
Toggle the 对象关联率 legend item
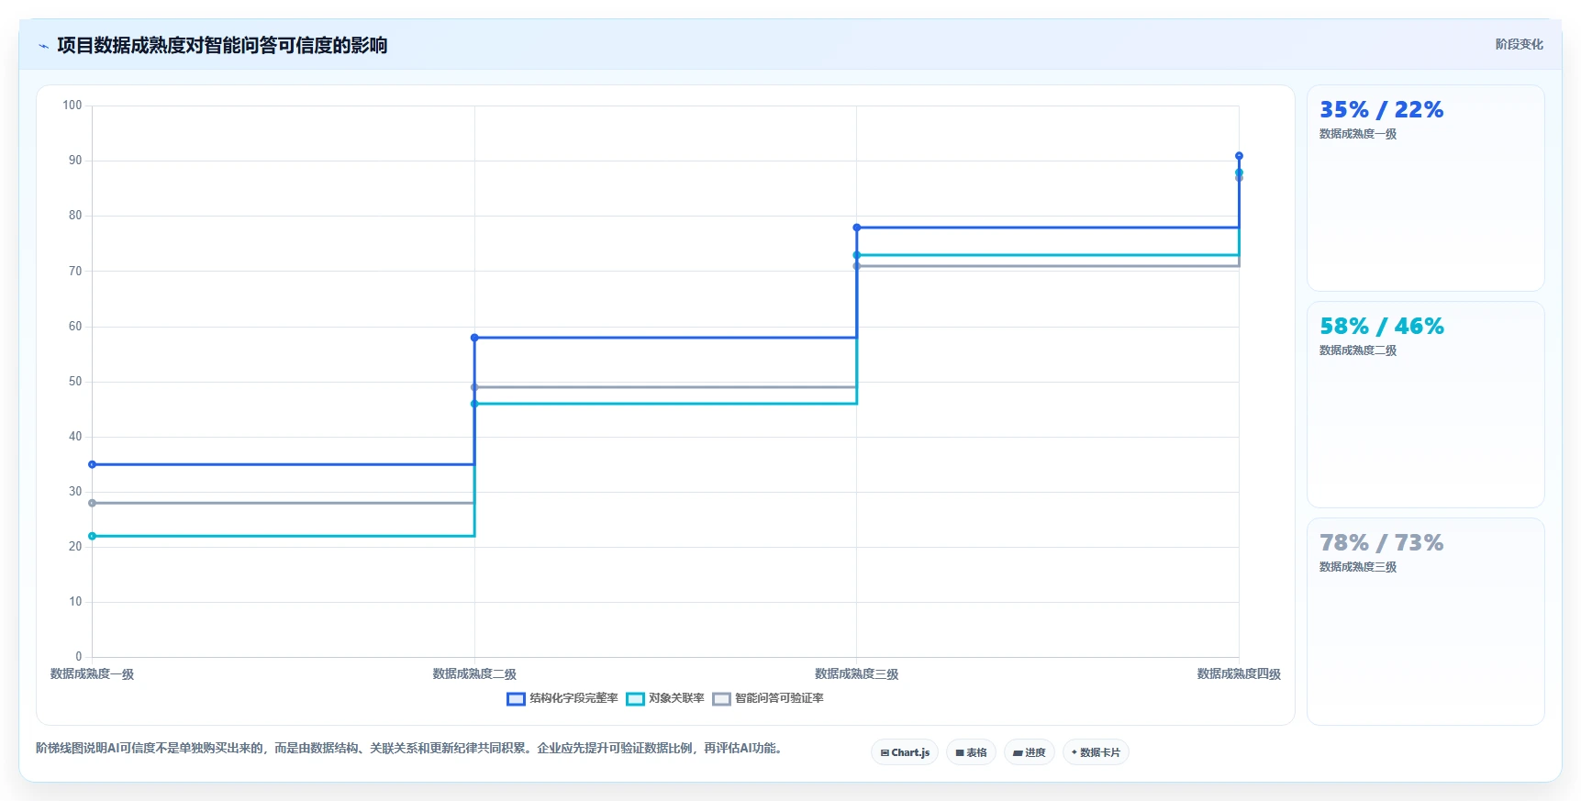pyautogui.click(x=665, y=698)
